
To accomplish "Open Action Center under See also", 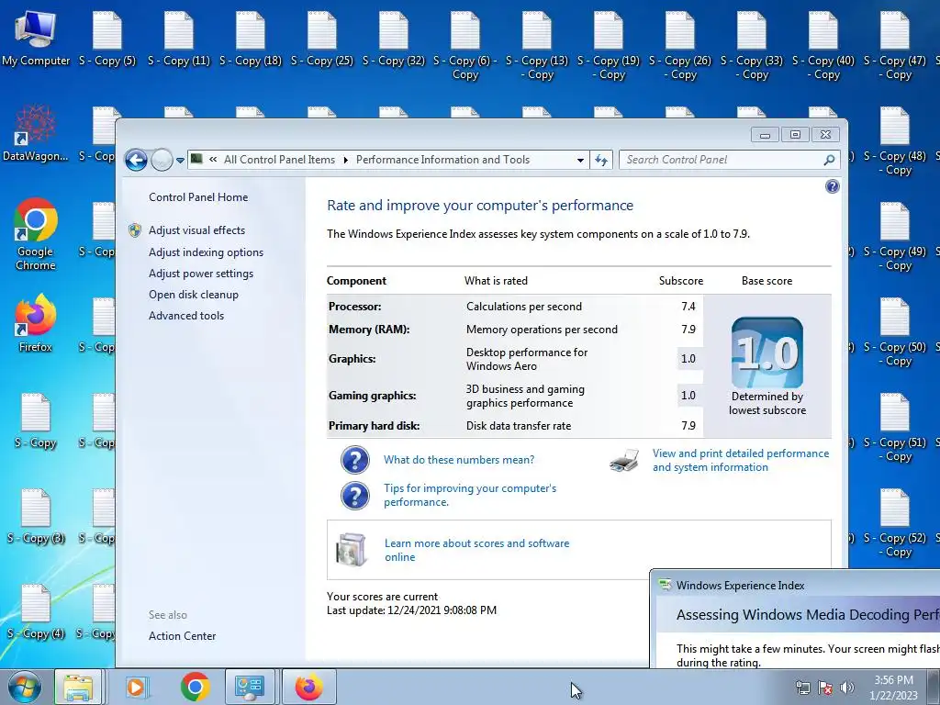I will (182, 636).
